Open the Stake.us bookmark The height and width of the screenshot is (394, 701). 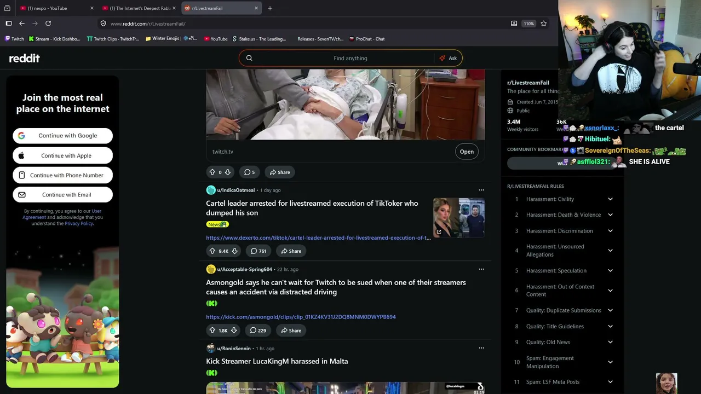coord(259,39)
